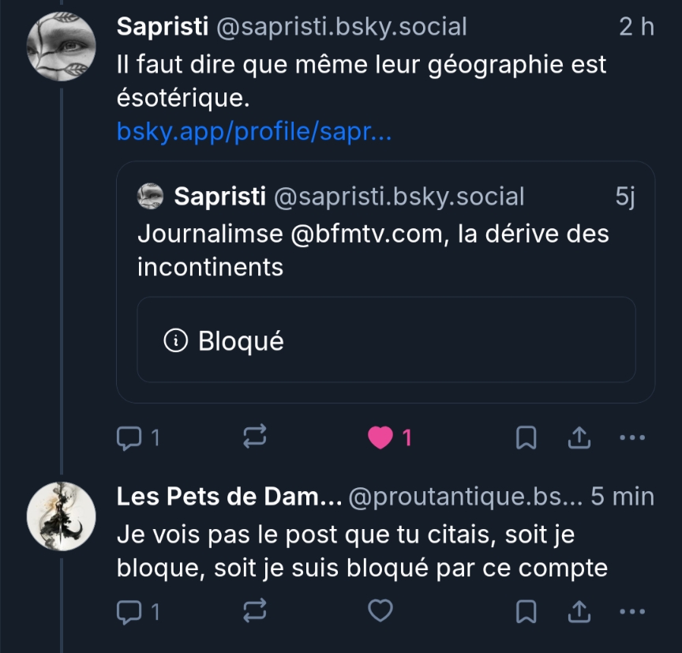The image size is (682, 653).
Task: Open the @sapristi.bsky.social handle in top post
Action: click(342, 27)
